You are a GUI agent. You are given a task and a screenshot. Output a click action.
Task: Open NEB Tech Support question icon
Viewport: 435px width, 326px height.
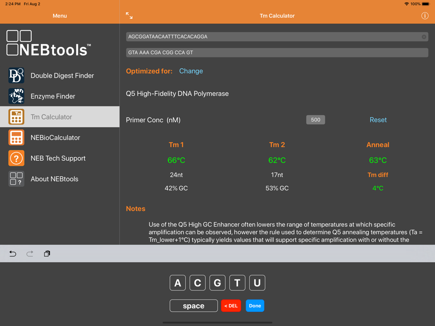[x=17, y=158]
